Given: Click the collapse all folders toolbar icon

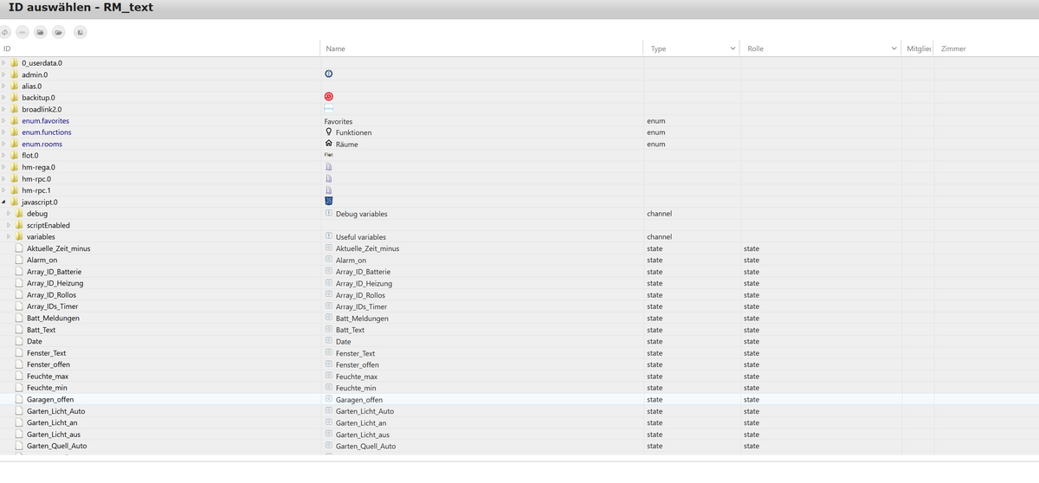Looking at the screenshot, I should click(x=40, y=32).
